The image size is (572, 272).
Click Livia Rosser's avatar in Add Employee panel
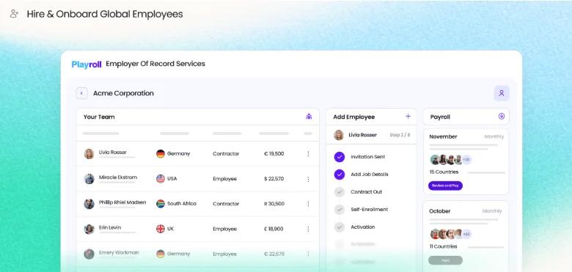pos(339,135)
